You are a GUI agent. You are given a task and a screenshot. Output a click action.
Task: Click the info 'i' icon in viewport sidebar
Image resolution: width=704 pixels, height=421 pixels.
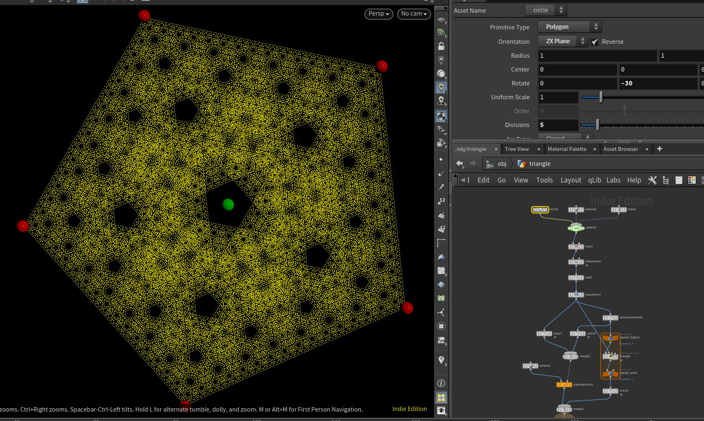coord(441,383)
